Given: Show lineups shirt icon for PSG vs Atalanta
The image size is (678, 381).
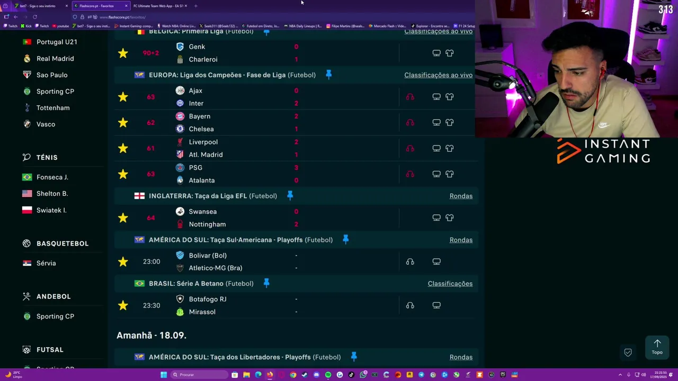Looking at the screenshot, I should tap(450, 174).
